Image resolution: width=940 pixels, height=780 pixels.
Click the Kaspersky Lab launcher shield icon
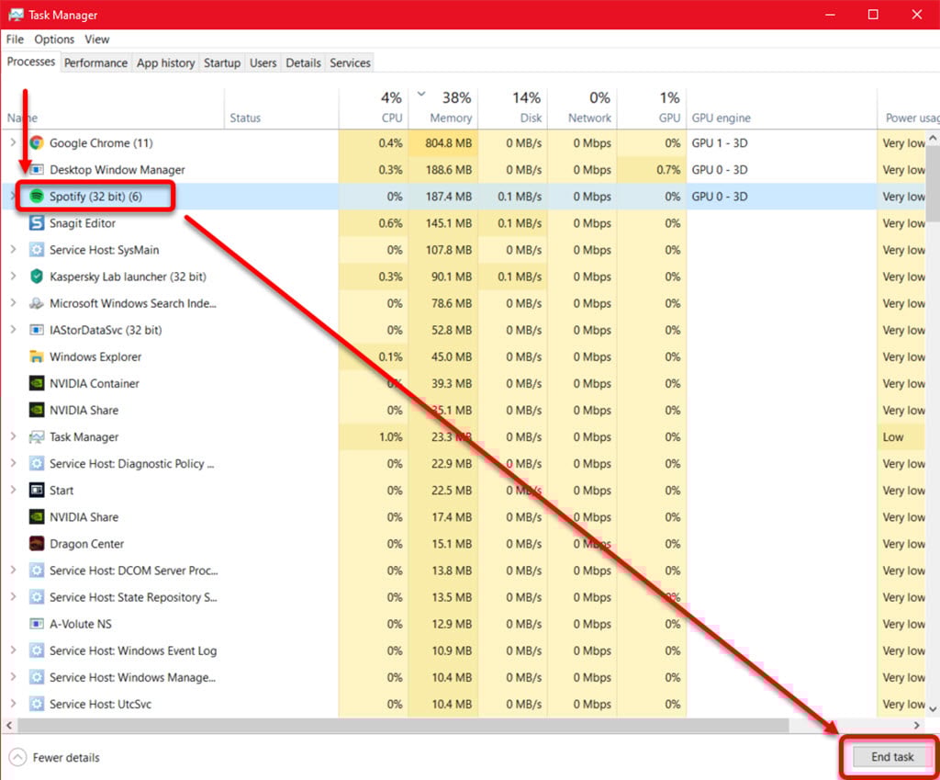tap(37, 277)
